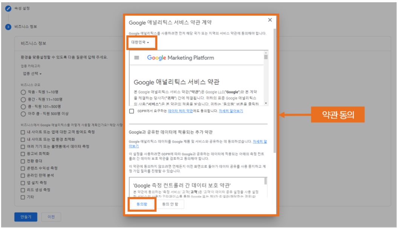Select 아주 큼 - 직원 500명 이상 radio
Image resolution: width=398 pixels, height=228 pixels.
tap(23, 114)
